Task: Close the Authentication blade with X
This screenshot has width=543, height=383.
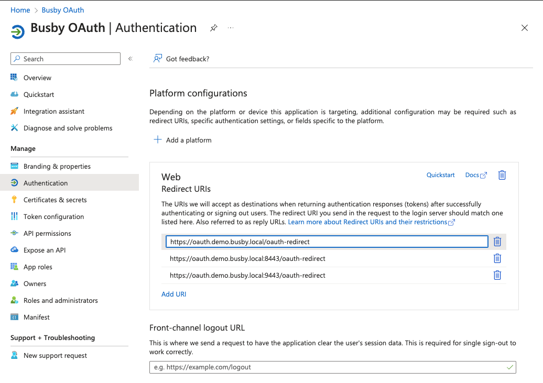Action: click(524, 28)
